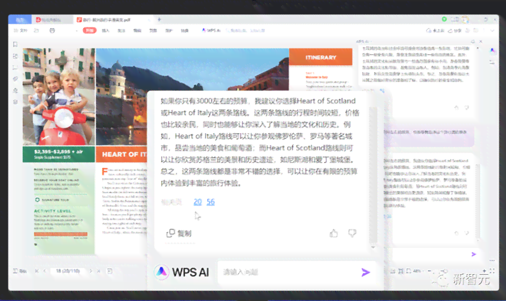Focus the WPS AI question input field
Screen dimensions: 506x301
[x=289, y=272]
